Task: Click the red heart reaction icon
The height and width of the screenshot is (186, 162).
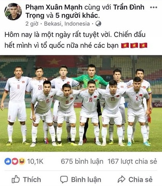Action: pos(15,161)
